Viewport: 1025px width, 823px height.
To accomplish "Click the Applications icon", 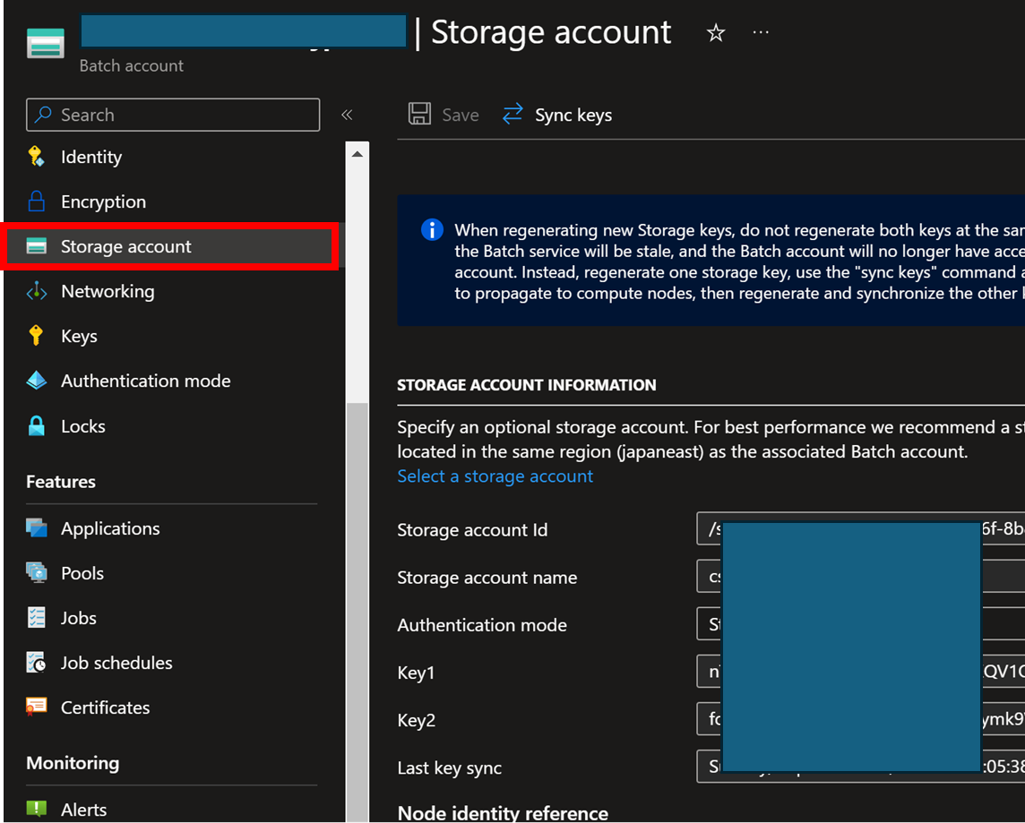I will click(x=36, y=528).
